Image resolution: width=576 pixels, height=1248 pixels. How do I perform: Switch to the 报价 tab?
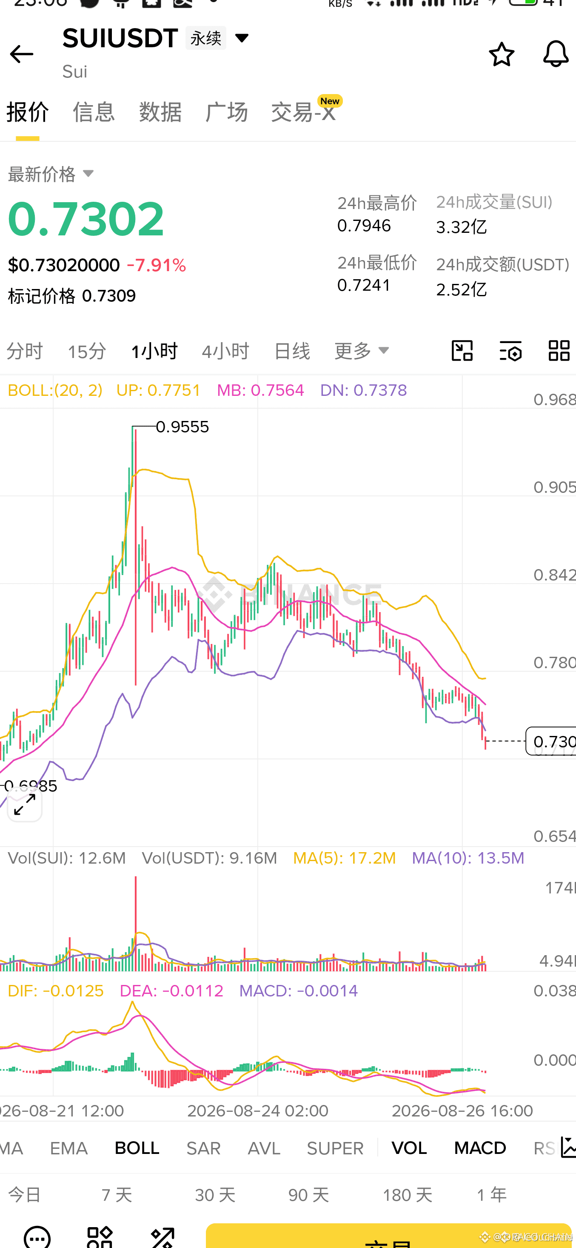(x=28, y=112)
